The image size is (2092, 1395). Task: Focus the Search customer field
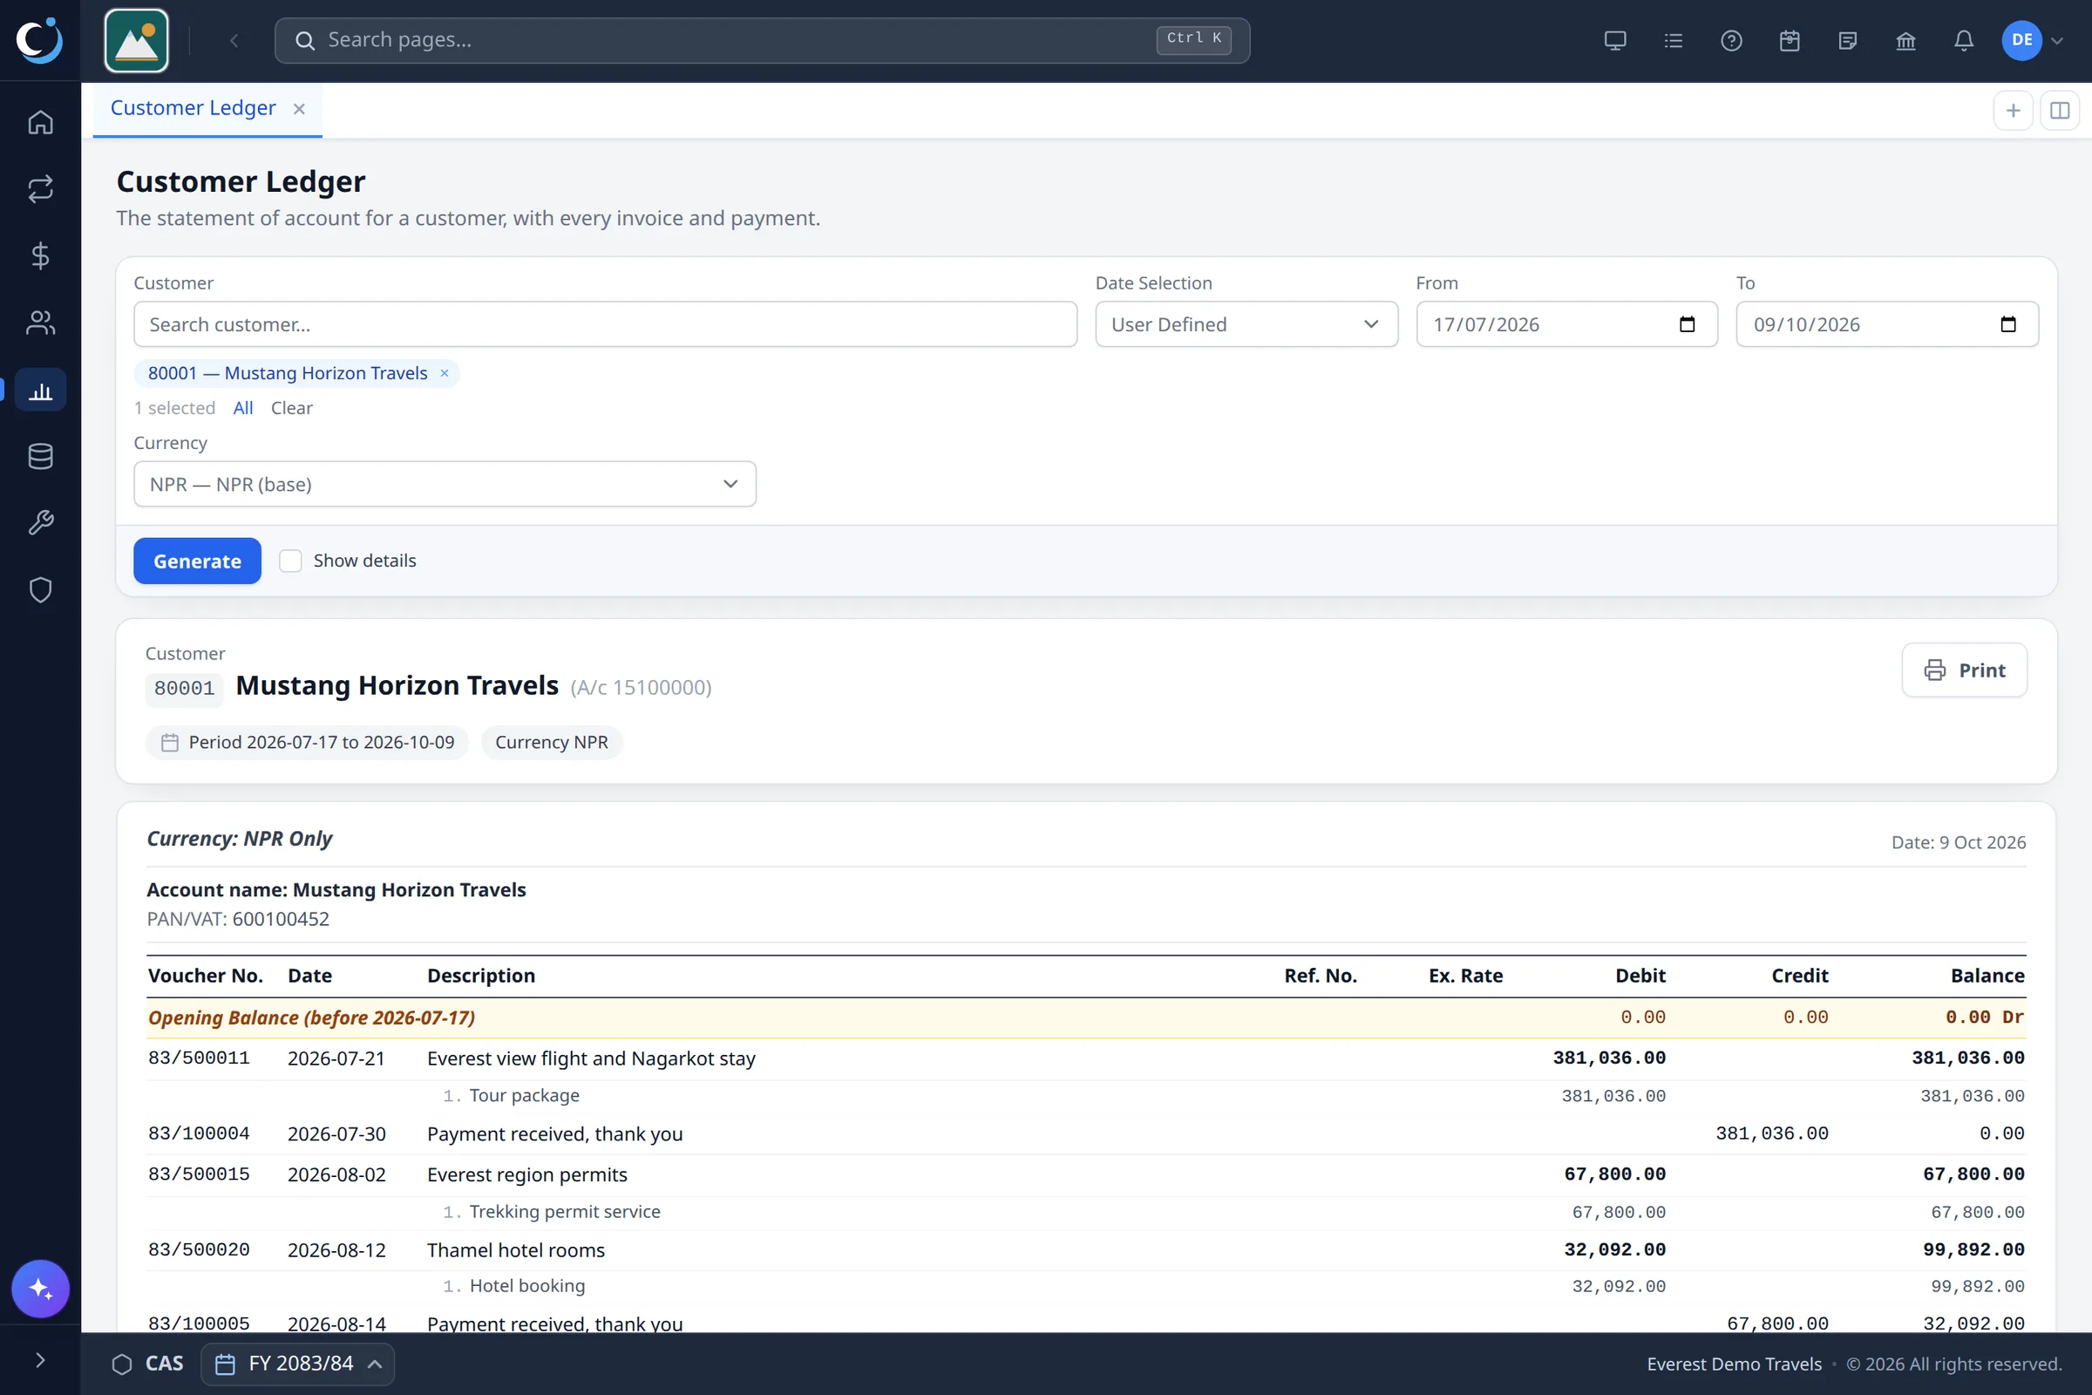click(605, 323)
